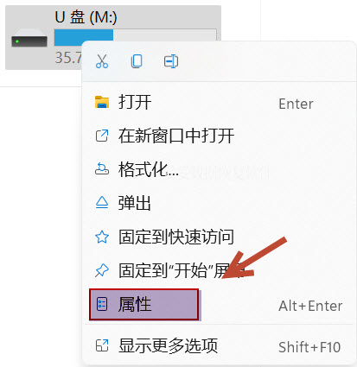This screenshot has width=357, height=367.
Task: Click the folder icon beside 打开
Action: pos(102,102)
